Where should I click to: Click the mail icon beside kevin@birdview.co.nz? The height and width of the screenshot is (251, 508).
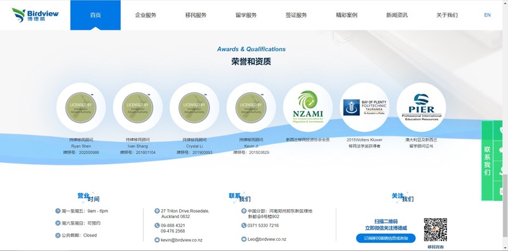coord(157,240)
